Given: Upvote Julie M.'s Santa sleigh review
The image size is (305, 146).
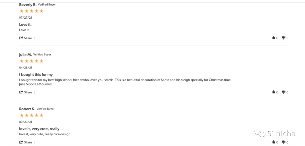Looking at the screenshot, I should pyautogui.click(x=273, y=92).
